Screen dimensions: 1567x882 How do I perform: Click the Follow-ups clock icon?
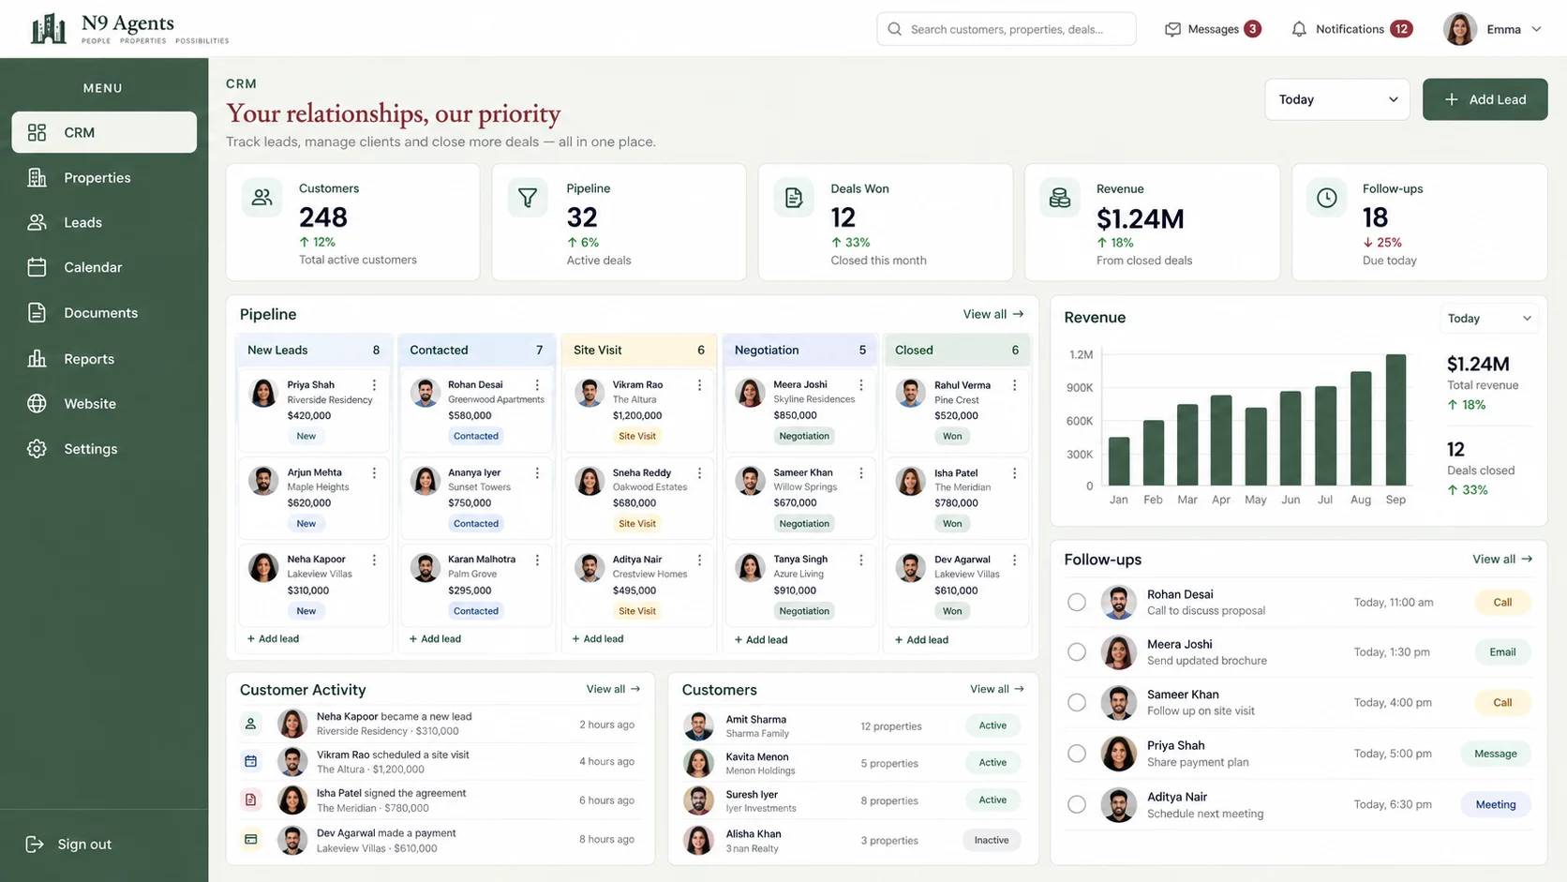1326,197
